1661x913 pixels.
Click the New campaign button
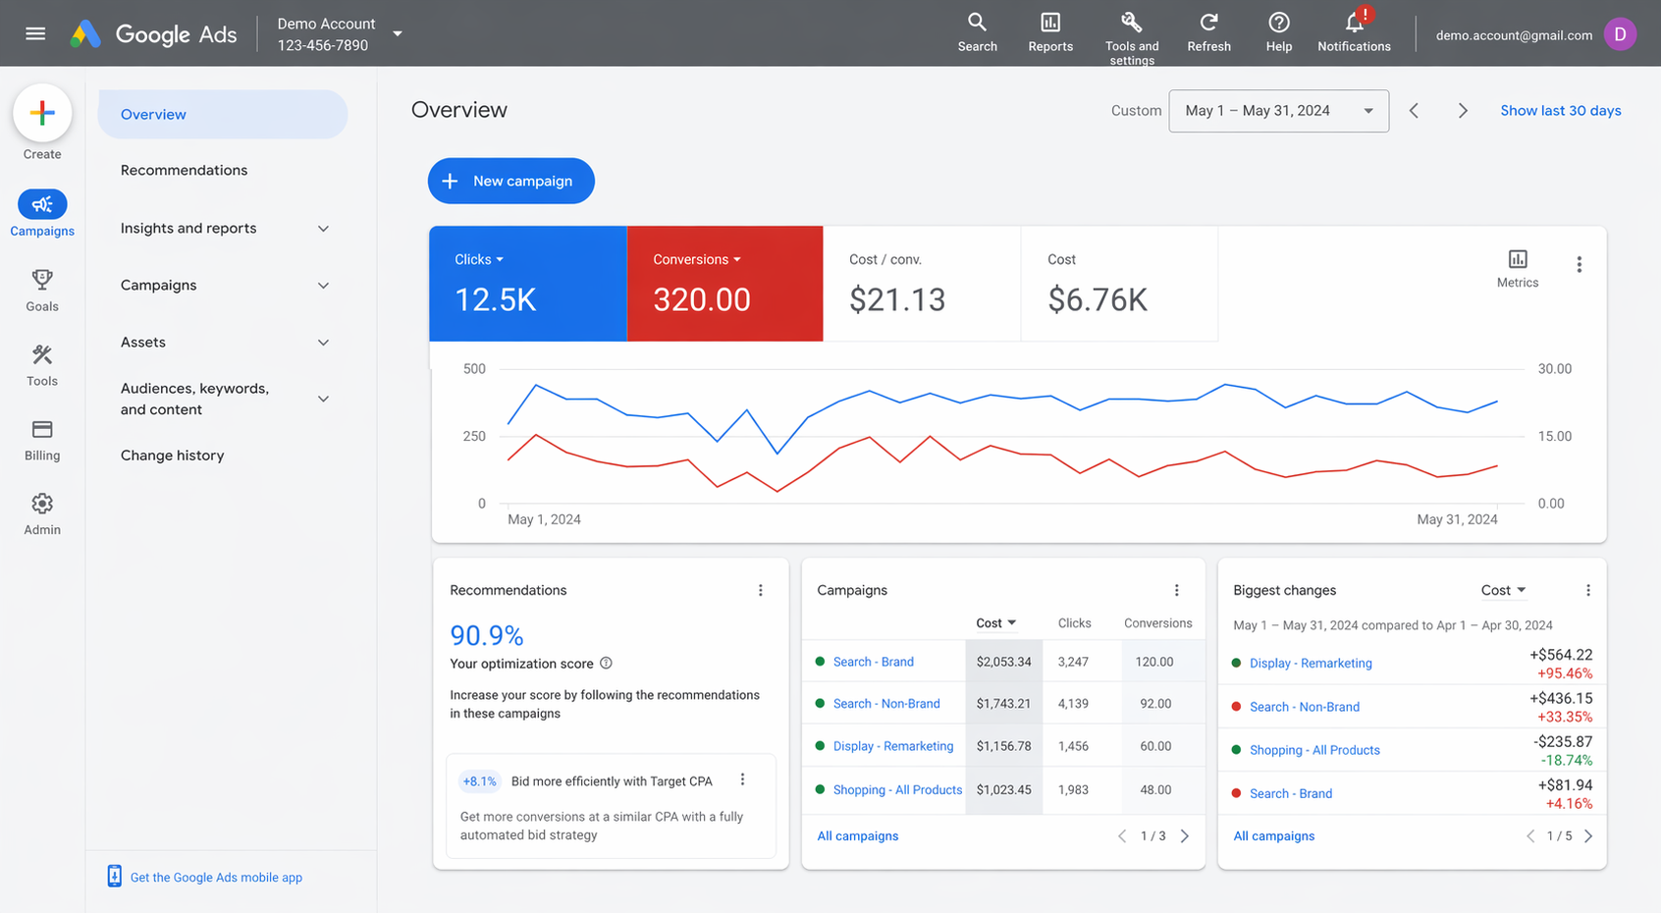click(510, 182)
